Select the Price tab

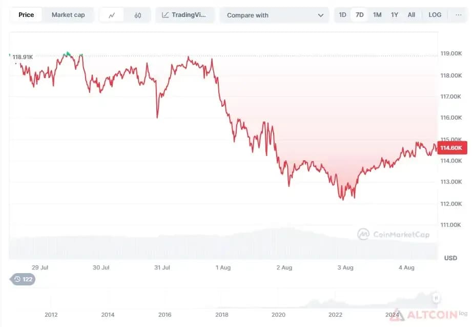click(x=26, y=15)
